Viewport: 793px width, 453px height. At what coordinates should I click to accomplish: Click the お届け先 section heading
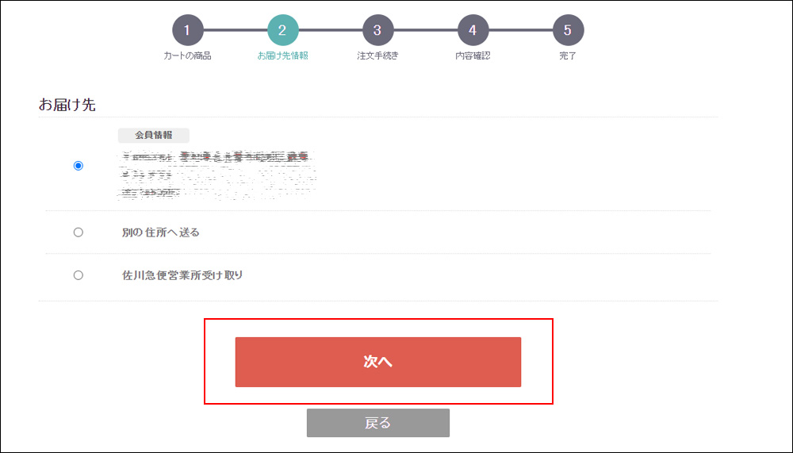pos(67,105)
